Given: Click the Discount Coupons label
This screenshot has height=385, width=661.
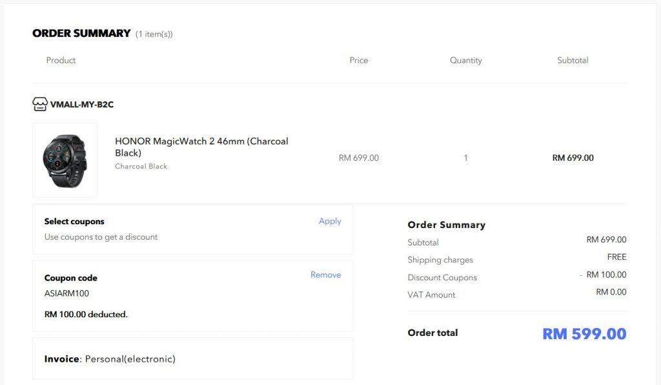Looking at the screenshot, I should pyautogui.click(x=442, y=278).
